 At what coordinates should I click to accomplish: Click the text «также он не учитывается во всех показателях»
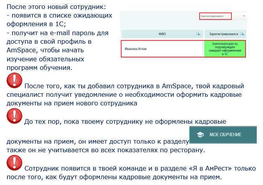click(82, 150)
